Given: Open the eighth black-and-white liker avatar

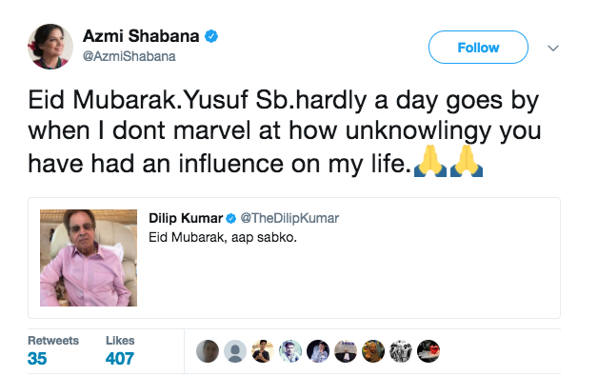Looking at the screenshot, I should 401,351.
